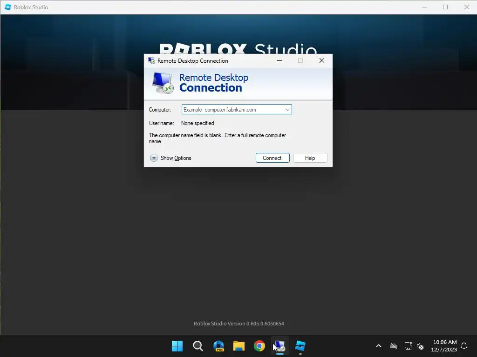This screenshot has width=477, height=357.
Task: Open the clock showing 10:06 AM
Action: 444,346
